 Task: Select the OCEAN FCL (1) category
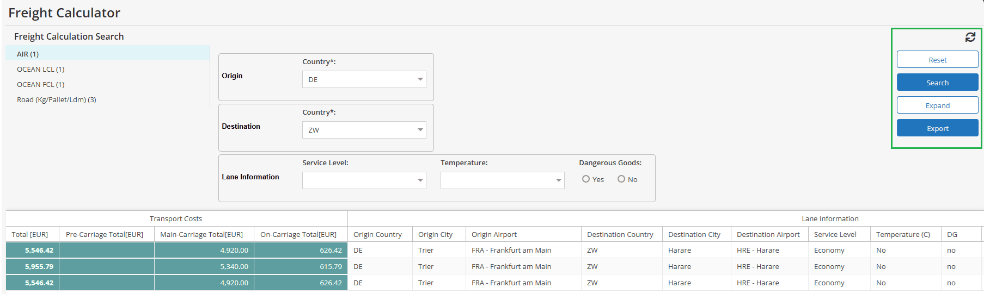[x=108, y=84]
